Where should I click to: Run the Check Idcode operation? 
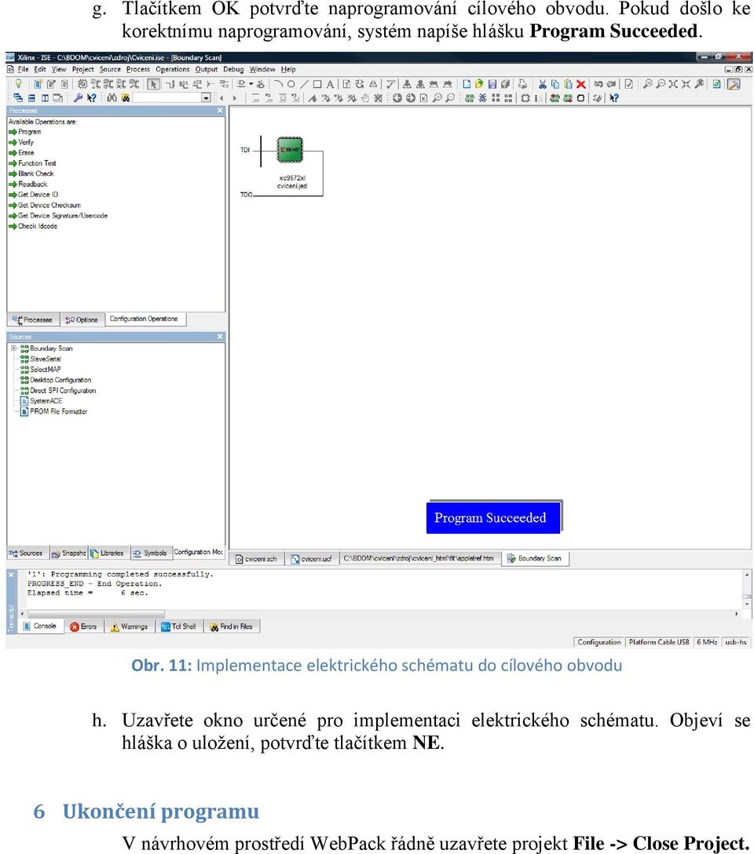pyautogui.click(x=33, y=226)
